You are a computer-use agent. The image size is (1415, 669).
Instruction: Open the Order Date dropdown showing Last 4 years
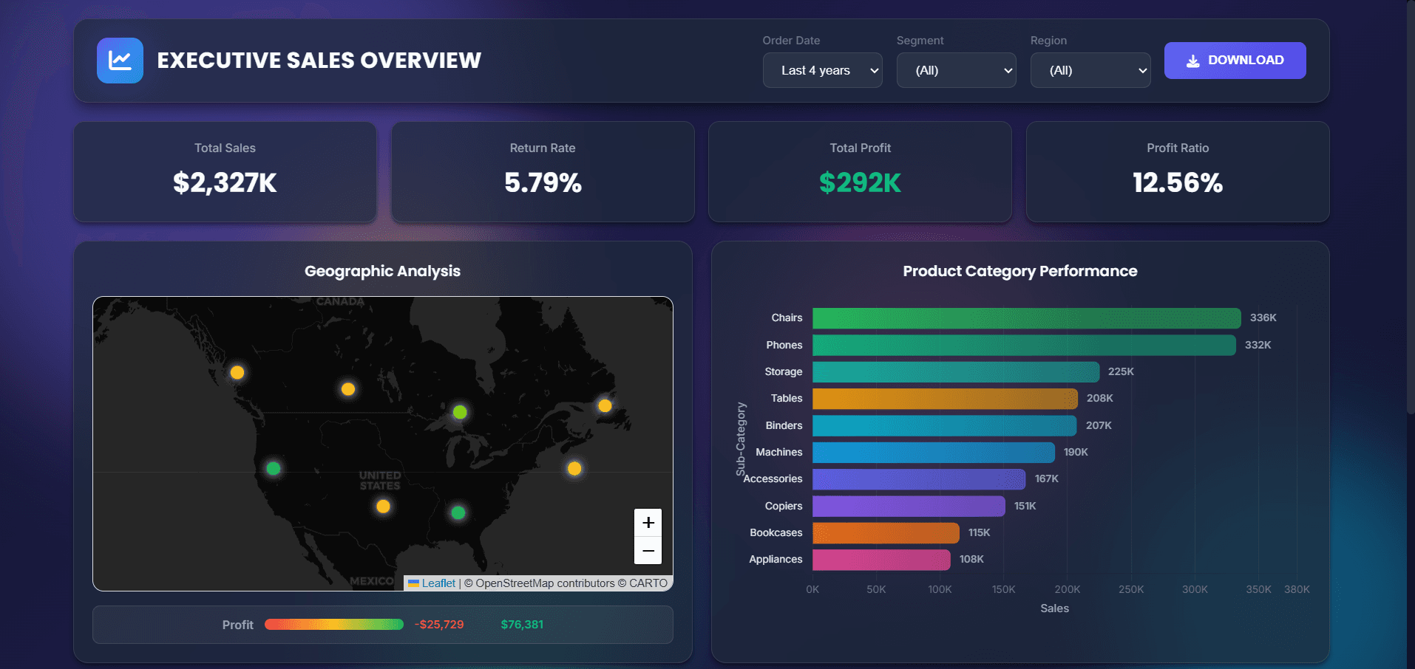[x=822, y=69]
